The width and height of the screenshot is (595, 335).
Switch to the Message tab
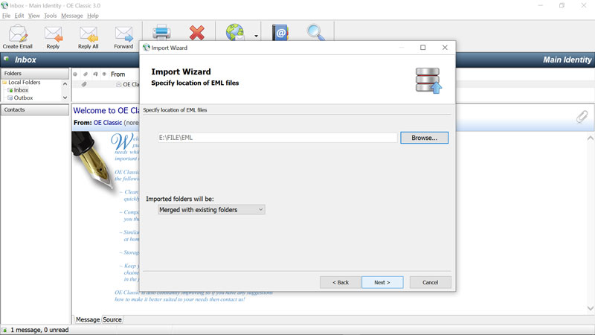point(88,319)
